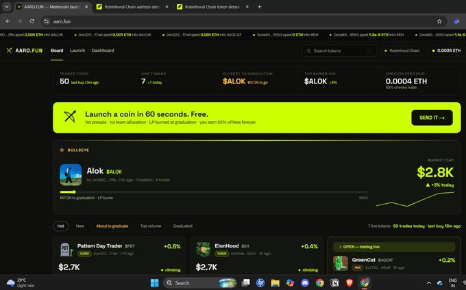Go back in browser history
This screenshot has height=290, width=466.
(8, 21)
